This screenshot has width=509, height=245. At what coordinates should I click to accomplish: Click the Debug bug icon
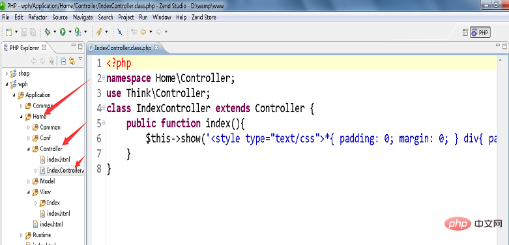coord(48,32)
